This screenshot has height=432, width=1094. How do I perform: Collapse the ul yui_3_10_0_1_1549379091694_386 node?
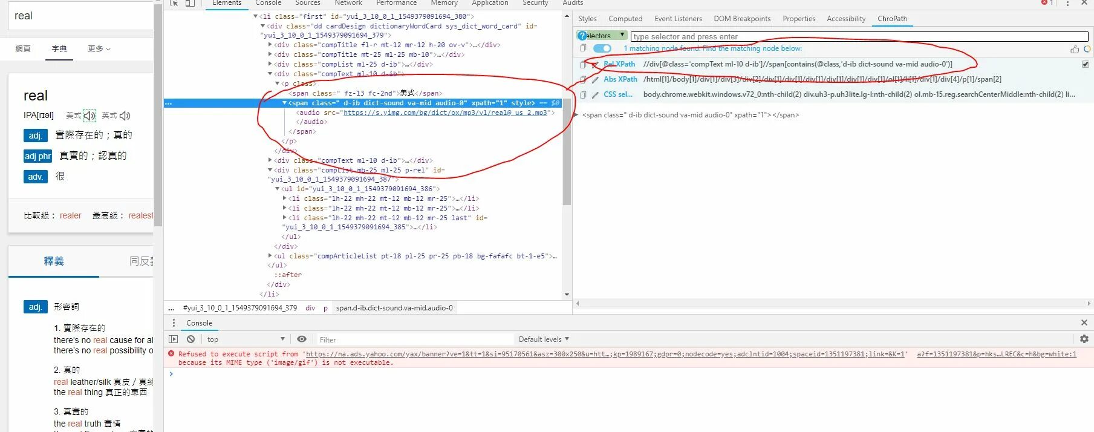click(x=278, y=189)
